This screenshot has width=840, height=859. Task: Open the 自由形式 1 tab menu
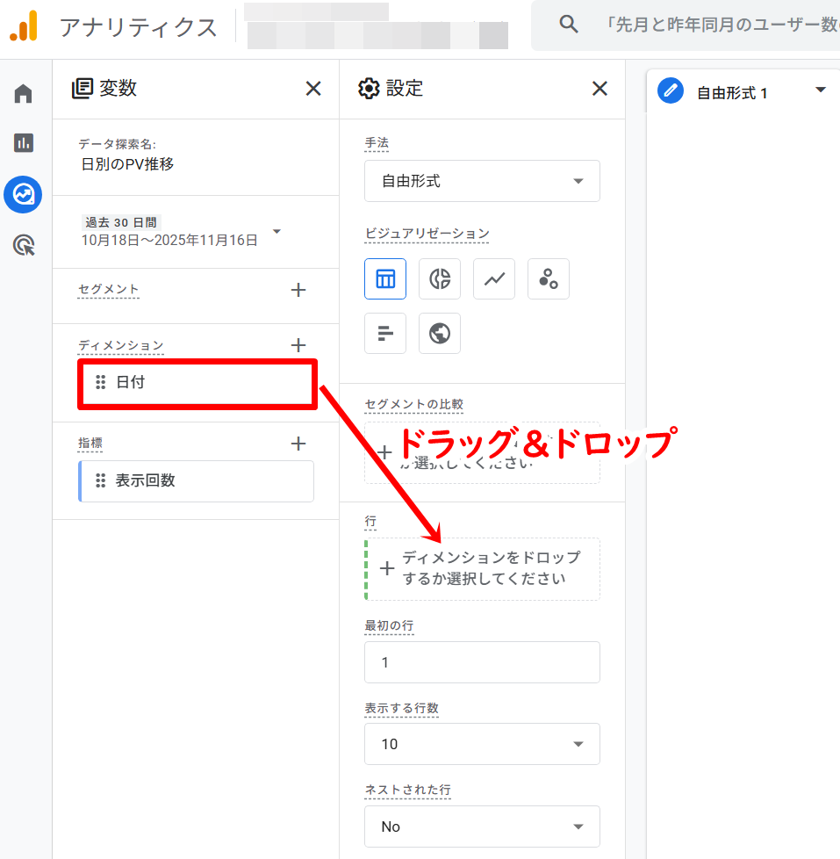[820, 90]
